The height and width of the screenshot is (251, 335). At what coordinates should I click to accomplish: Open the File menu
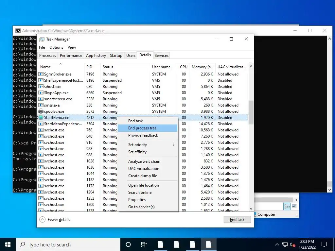click(x=42, y=47)
